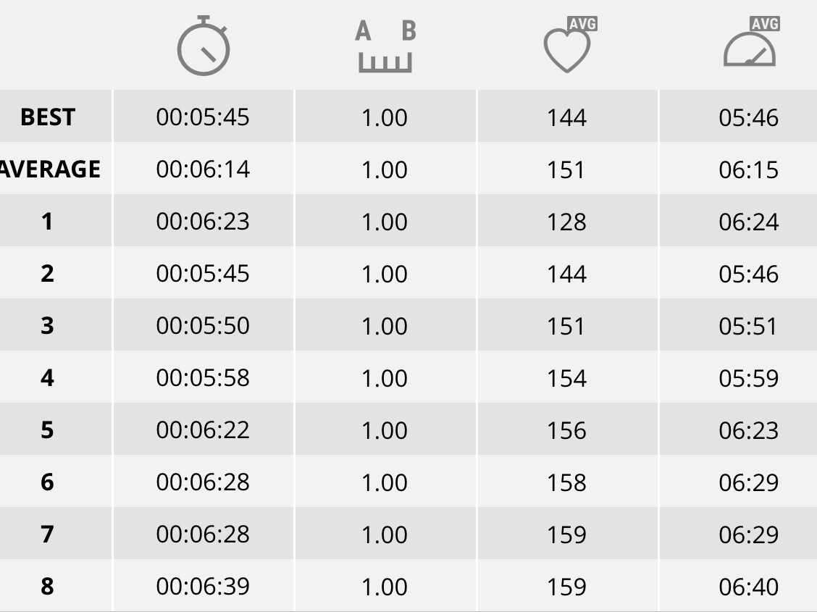Image resolution: width=817 pixels, height=612 pixels.
Task: Select lap 6 row number
Action: click(x=47, y=482)
